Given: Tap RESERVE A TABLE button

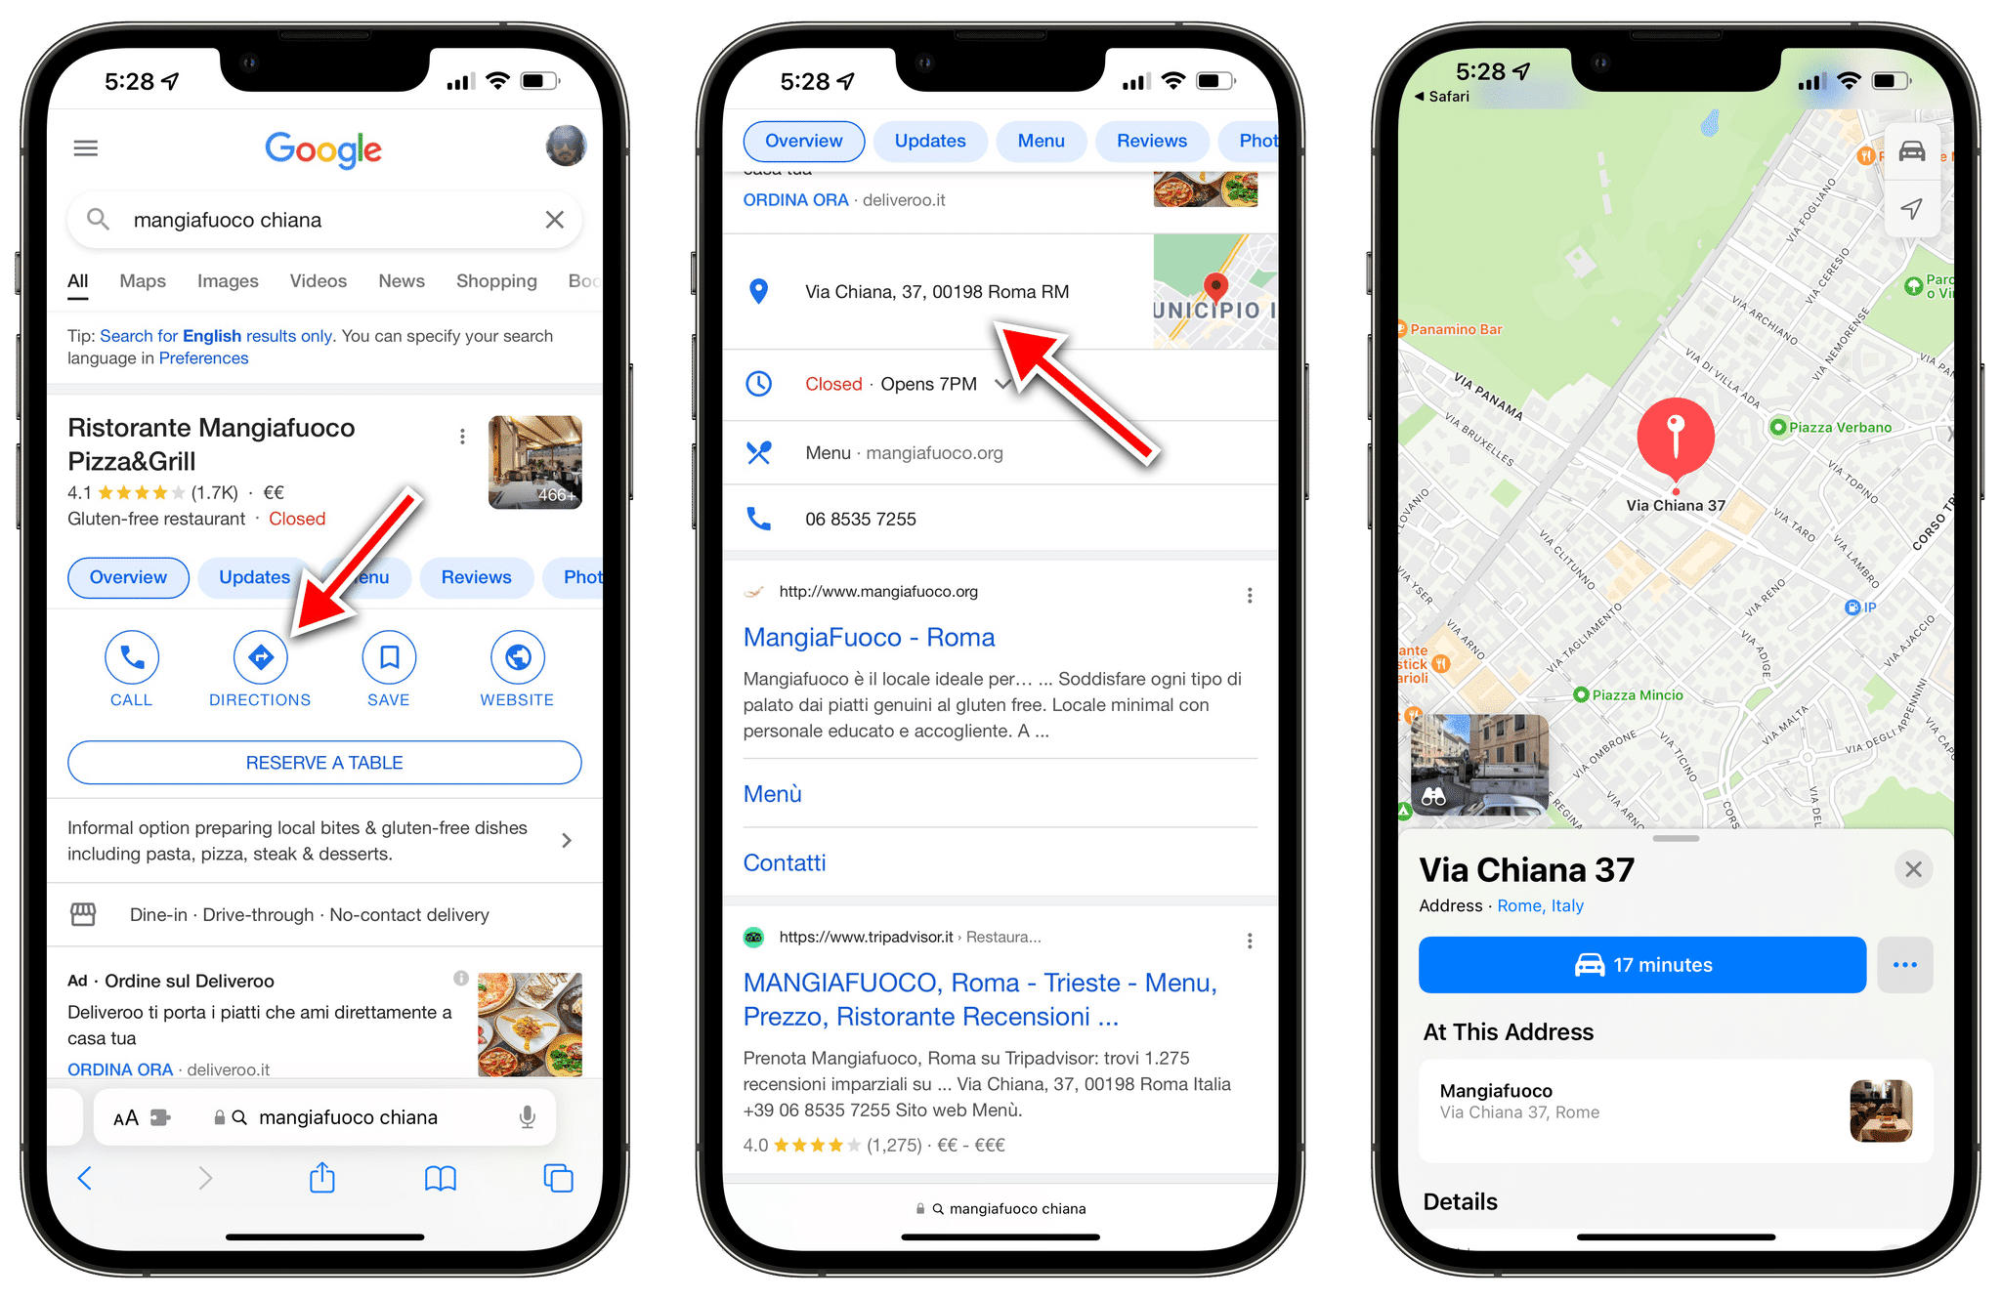Looking at the screenshot, I should tap(322, 761).
